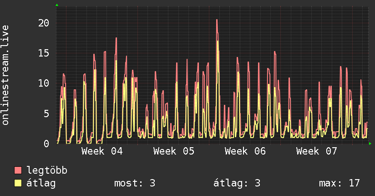Screen dimensions: 375x196
Task: Click the Week 05 x-axis label
Action: tap(174, 151)
